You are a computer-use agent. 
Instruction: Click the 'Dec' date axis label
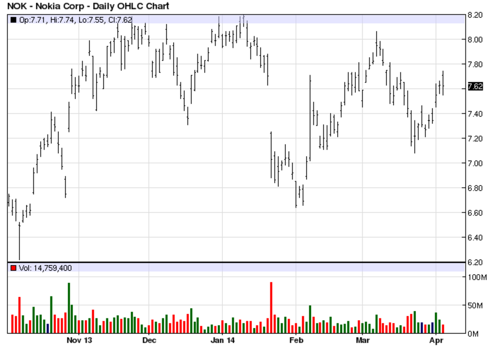coord(149,340)
